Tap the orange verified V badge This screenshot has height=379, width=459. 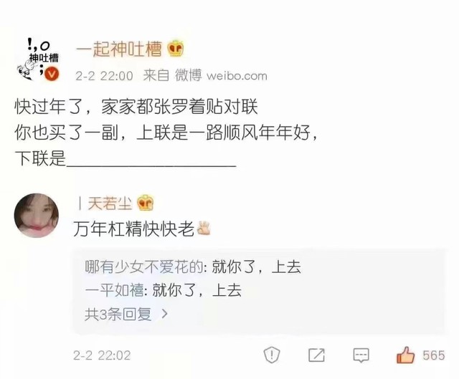pos(52,74)
